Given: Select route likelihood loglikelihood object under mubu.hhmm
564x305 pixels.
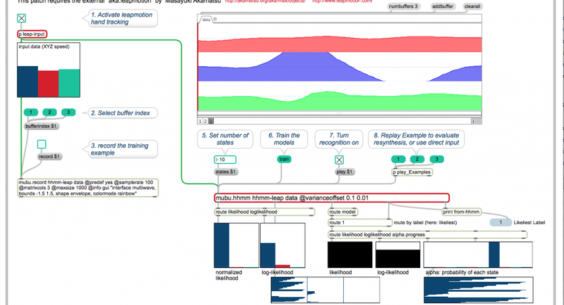Looking at the screenshot, I should 264,212.
